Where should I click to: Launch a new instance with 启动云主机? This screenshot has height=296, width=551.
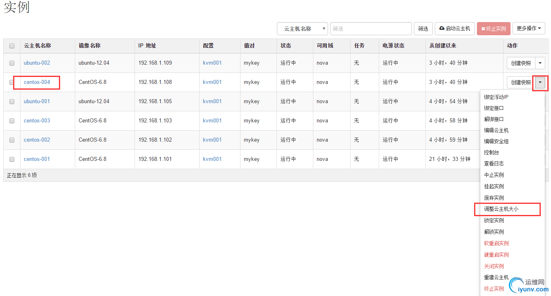(454, 29)
